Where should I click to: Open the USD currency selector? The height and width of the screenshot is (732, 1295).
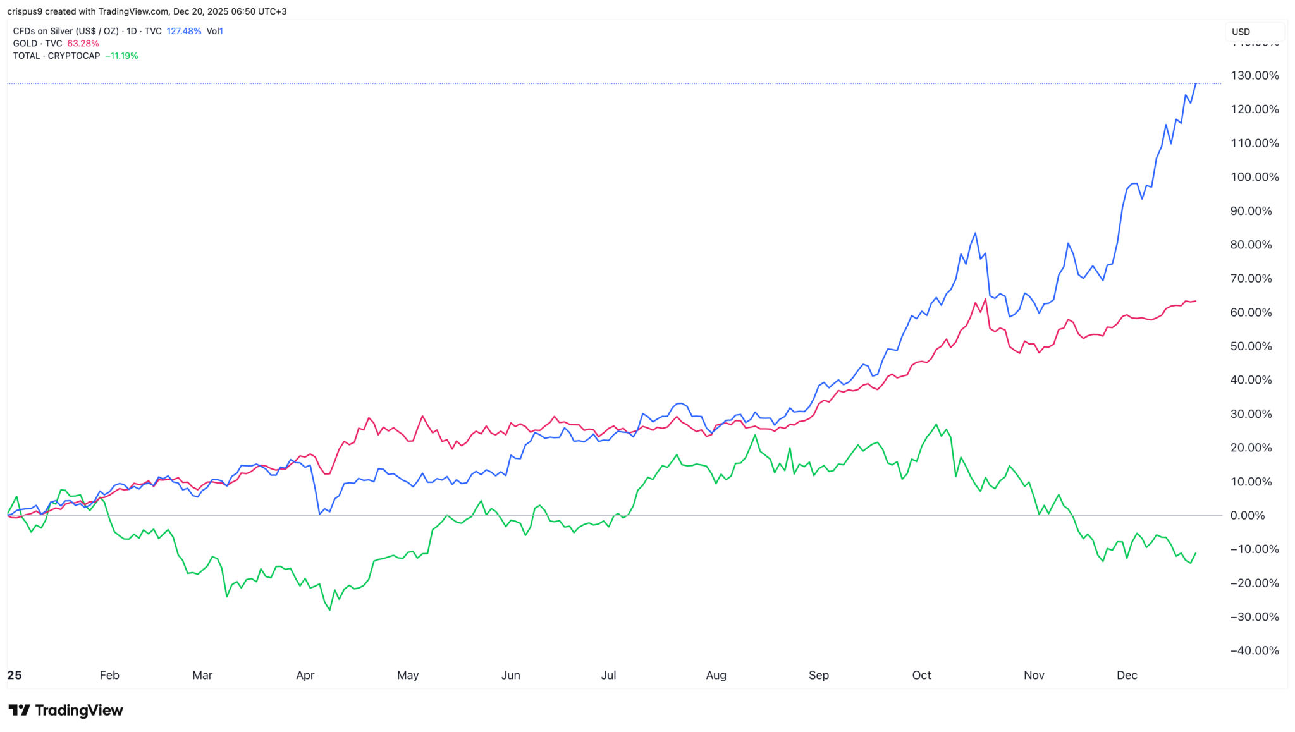(x=1241, y=32)
